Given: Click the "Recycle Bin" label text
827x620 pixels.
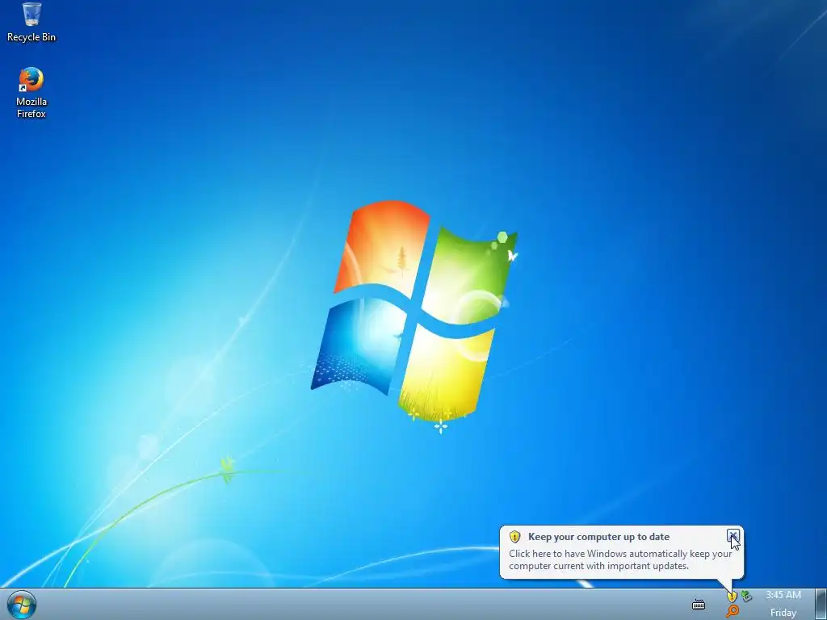Looking at the screenshot, I should 31,37.
